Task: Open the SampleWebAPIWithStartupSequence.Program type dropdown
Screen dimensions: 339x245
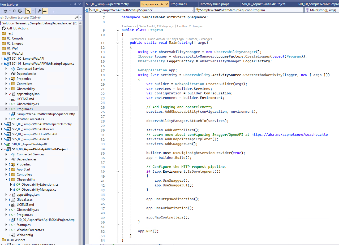Action: (x=302, y=10)
